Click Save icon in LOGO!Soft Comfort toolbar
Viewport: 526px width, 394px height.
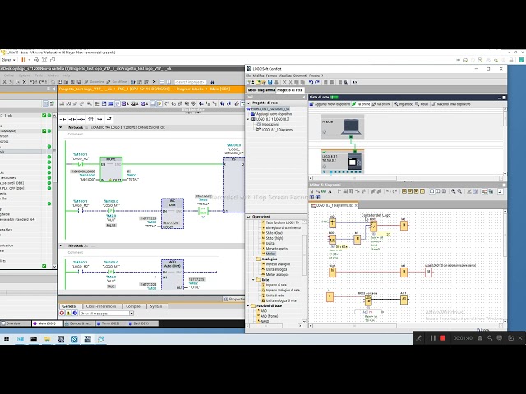tap(270, 82)
